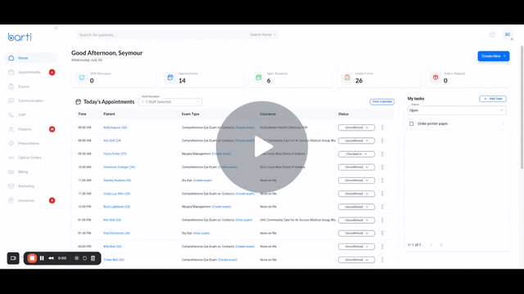This screenshot has width=524, height=294.
Task: Click the camera icon in recording toolbar
Action: click(13, 258)
